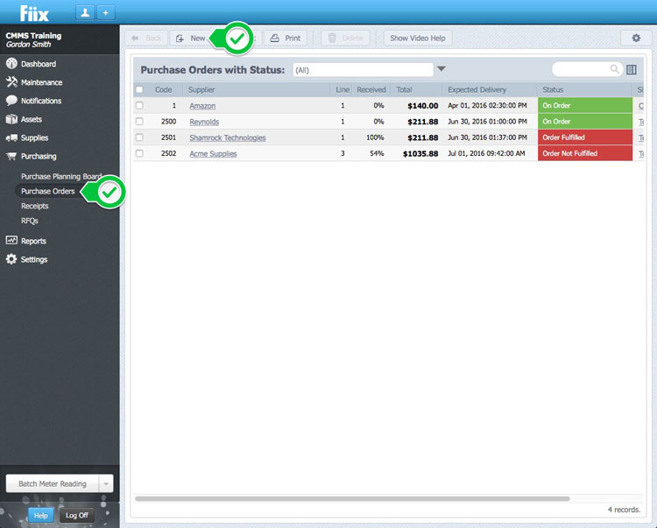Click the Supplies truck icon
Viewport: 657px width, 528px height.
(x=11, y=137)
